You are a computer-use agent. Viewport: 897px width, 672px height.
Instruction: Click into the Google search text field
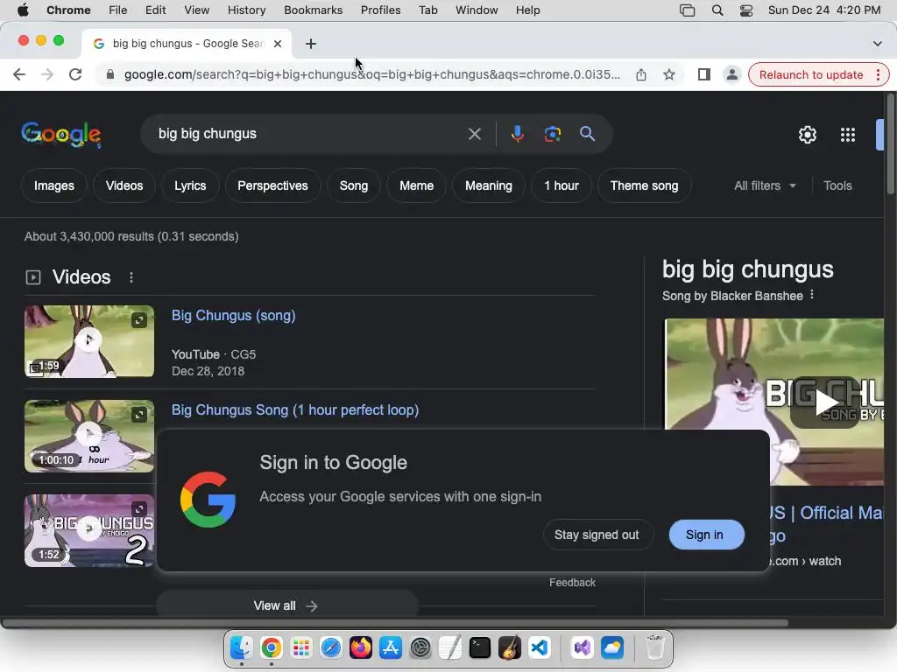pos(309,134)
